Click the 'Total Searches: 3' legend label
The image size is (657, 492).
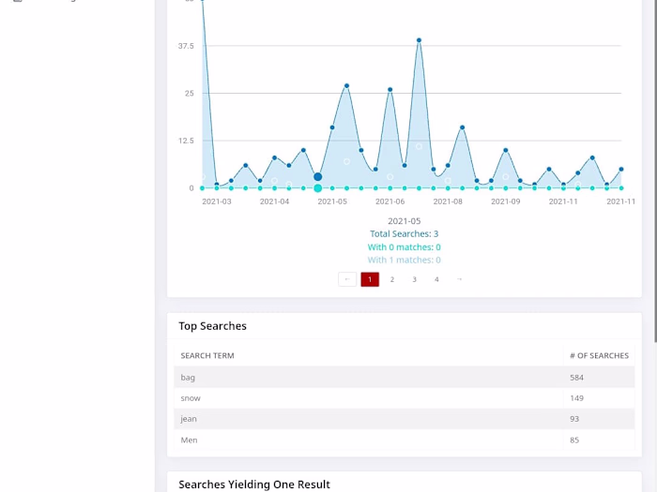tap(404, 234)
